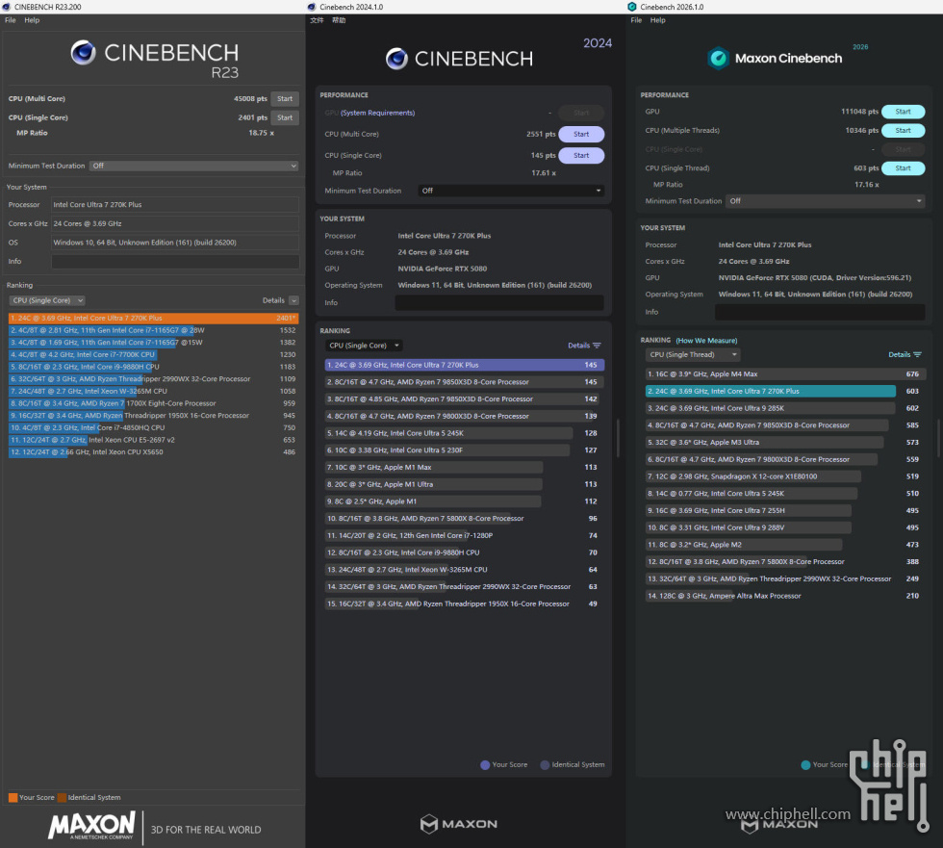This screenshot has height=848, width=943.
Task: Select 2026 ranking row Ampere Altra Max Processor
Action: pyautogui.click(x=785, y=596)
